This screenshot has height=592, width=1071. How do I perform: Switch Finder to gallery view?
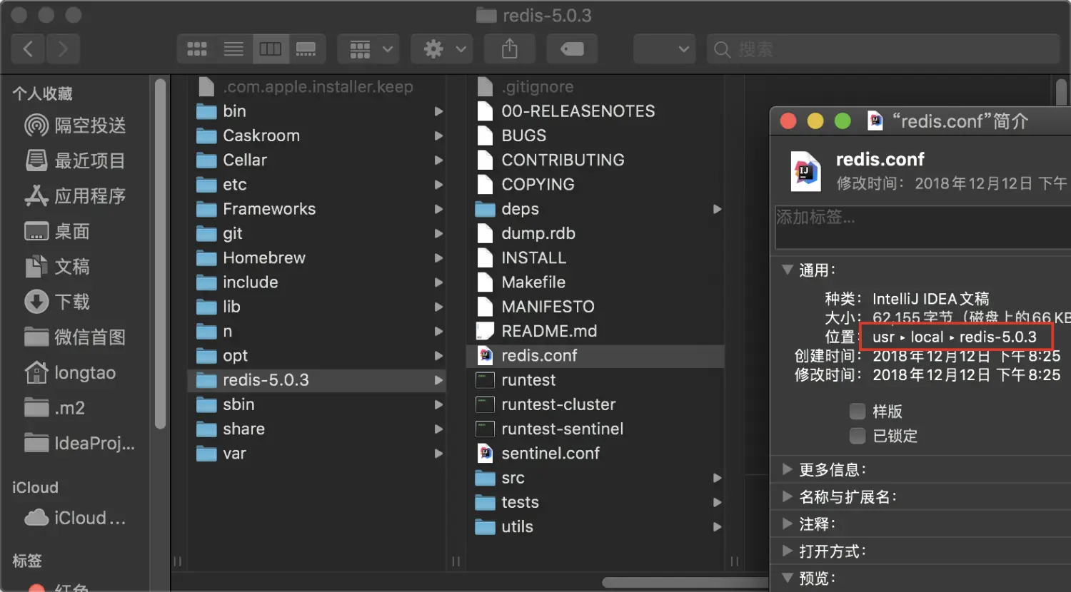307,49
